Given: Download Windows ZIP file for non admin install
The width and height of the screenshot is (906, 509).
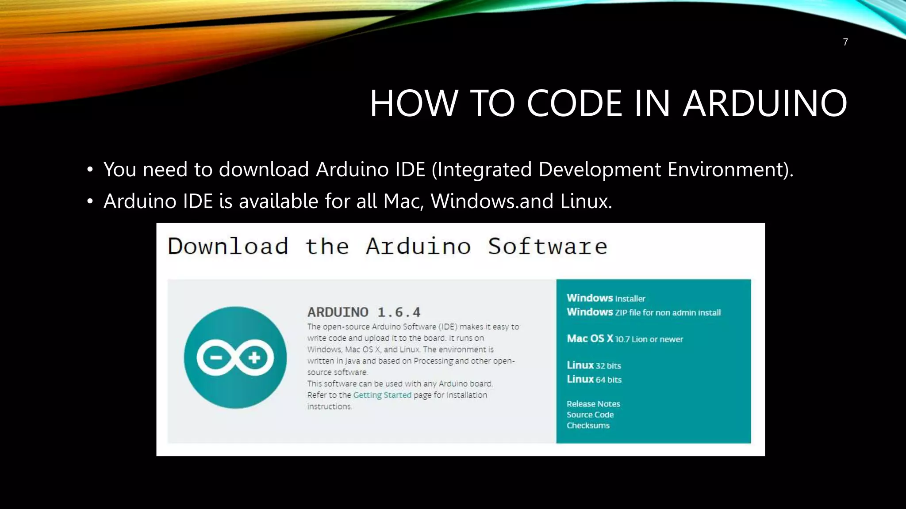Looking at the screenshot, I should [643, 312].
